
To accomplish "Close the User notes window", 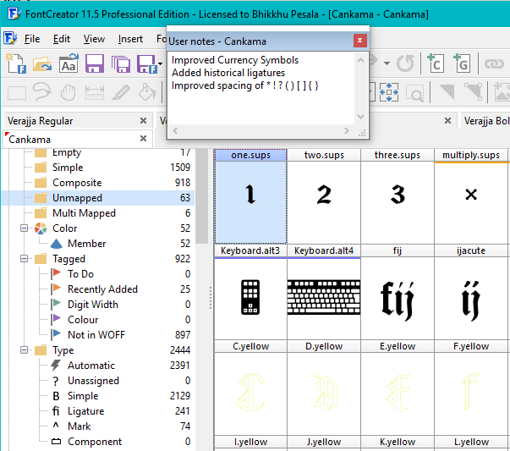I will tap(360, 41).
